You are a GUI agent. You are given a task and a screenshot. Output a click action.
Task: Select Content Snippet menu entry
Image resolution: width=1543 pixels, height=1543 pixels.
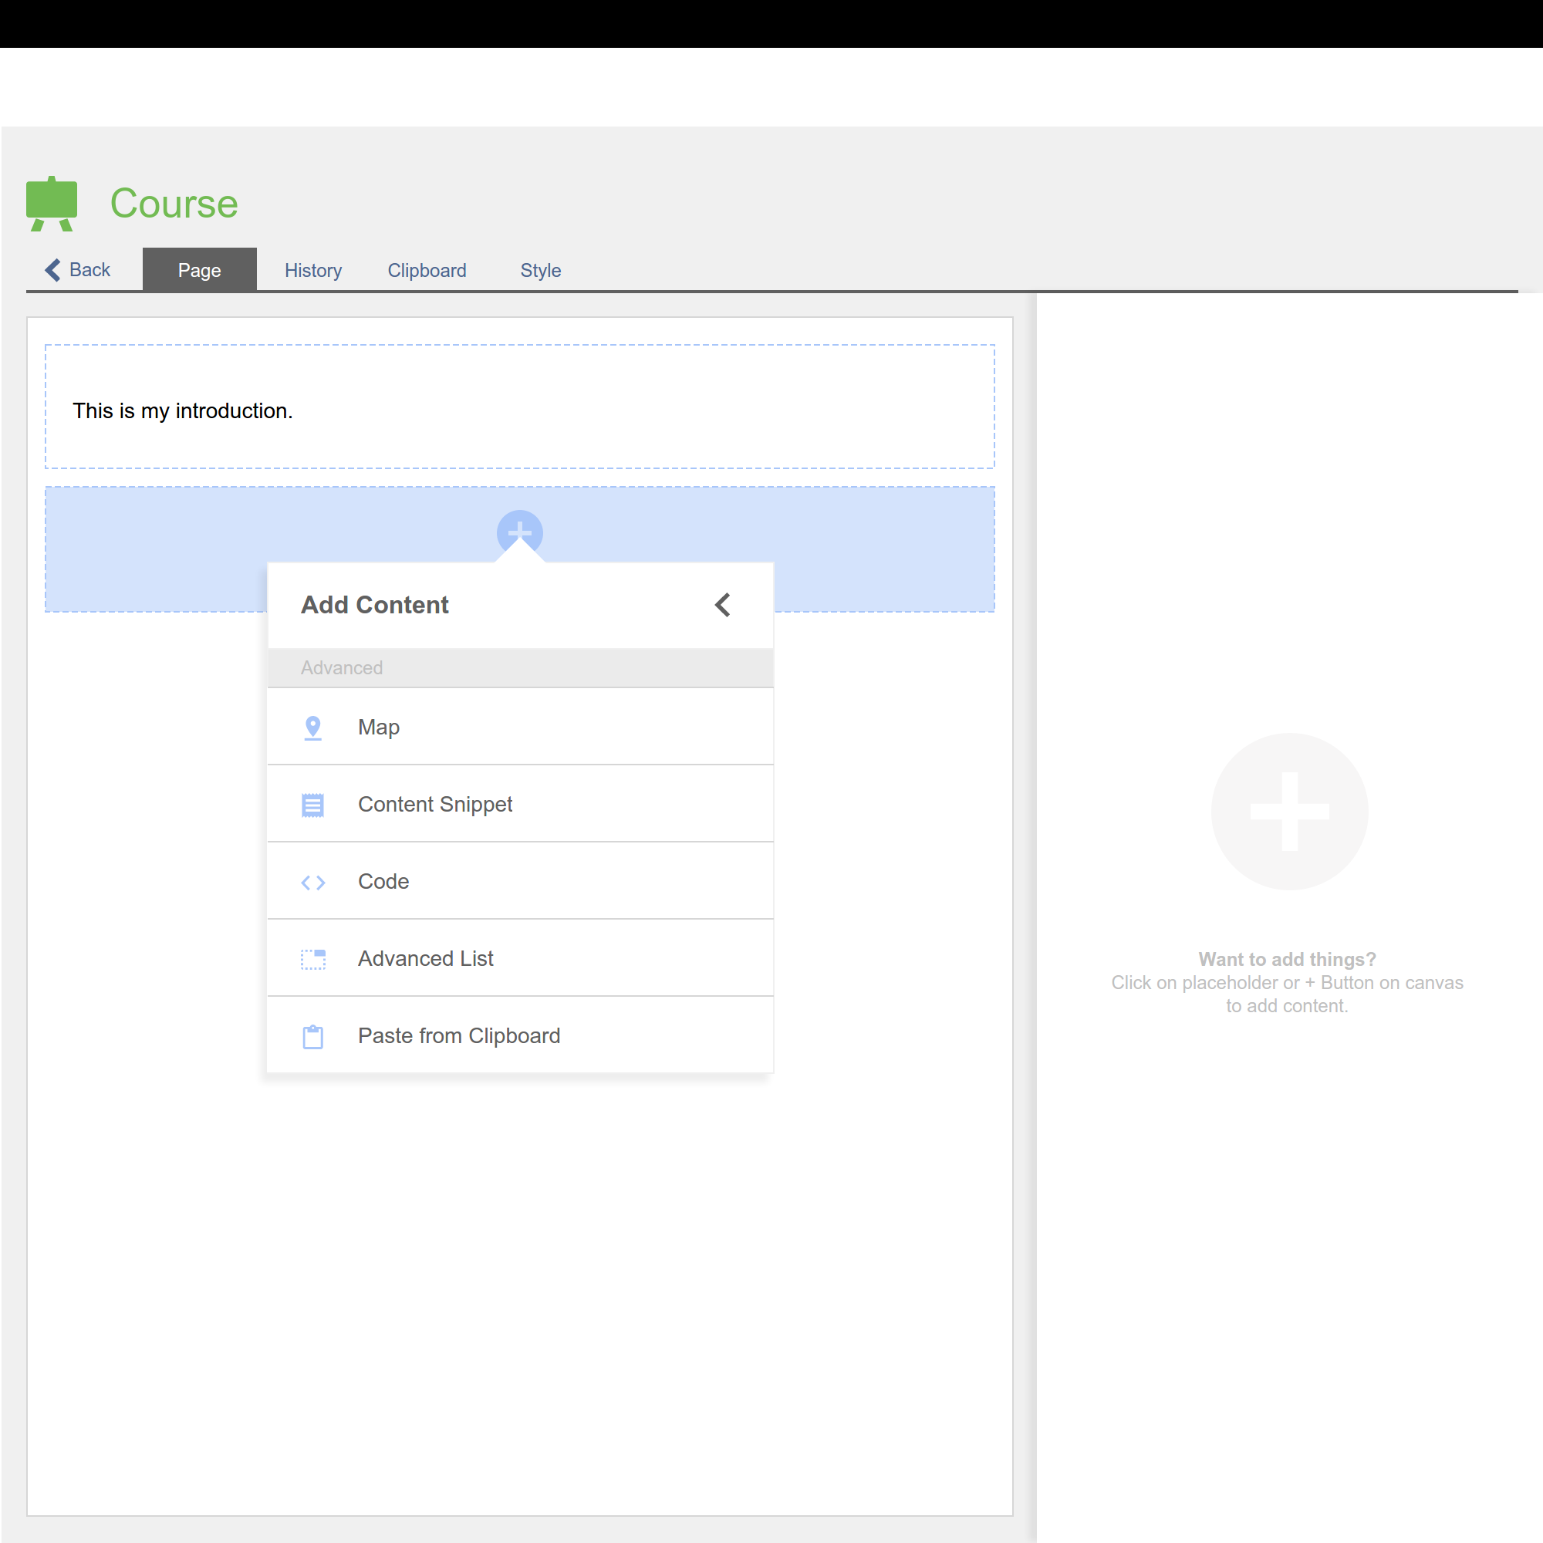[x=435, y=804]
